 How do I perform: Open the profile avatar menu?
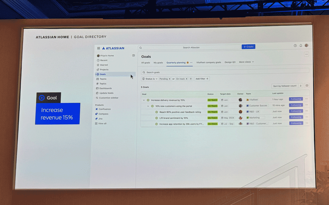pyautogui.click(x=306, y=45)
